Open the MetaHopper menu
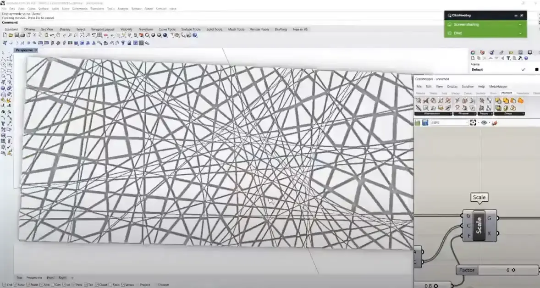540x288 pixels. click(498, 87)
